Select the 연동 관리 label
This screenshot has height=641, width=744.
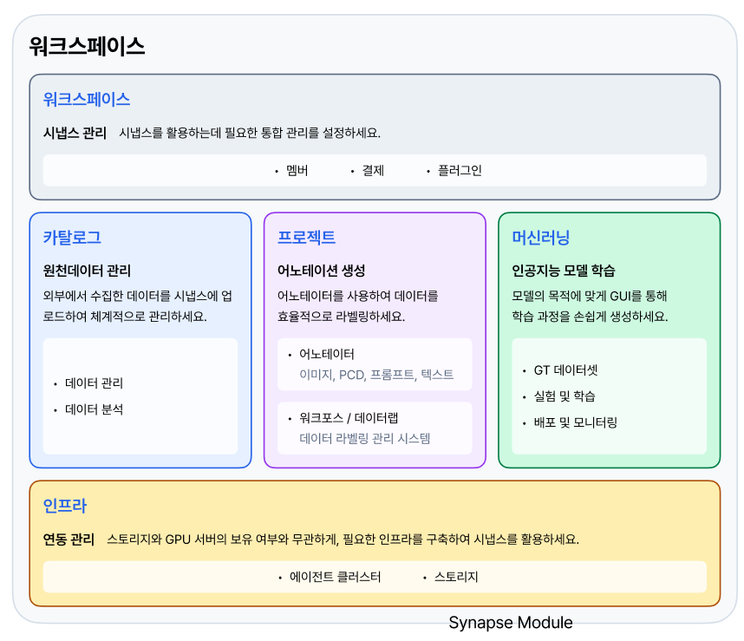[x=69, y=540]
